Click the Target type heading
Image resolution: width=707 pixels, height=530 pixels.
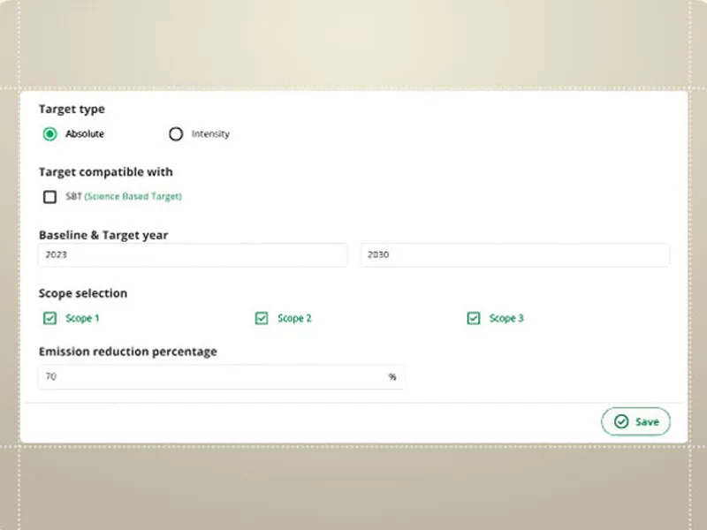coord(72,110)
